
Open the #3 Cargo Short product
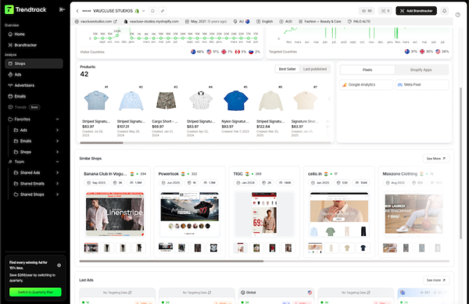pos(166,101)
